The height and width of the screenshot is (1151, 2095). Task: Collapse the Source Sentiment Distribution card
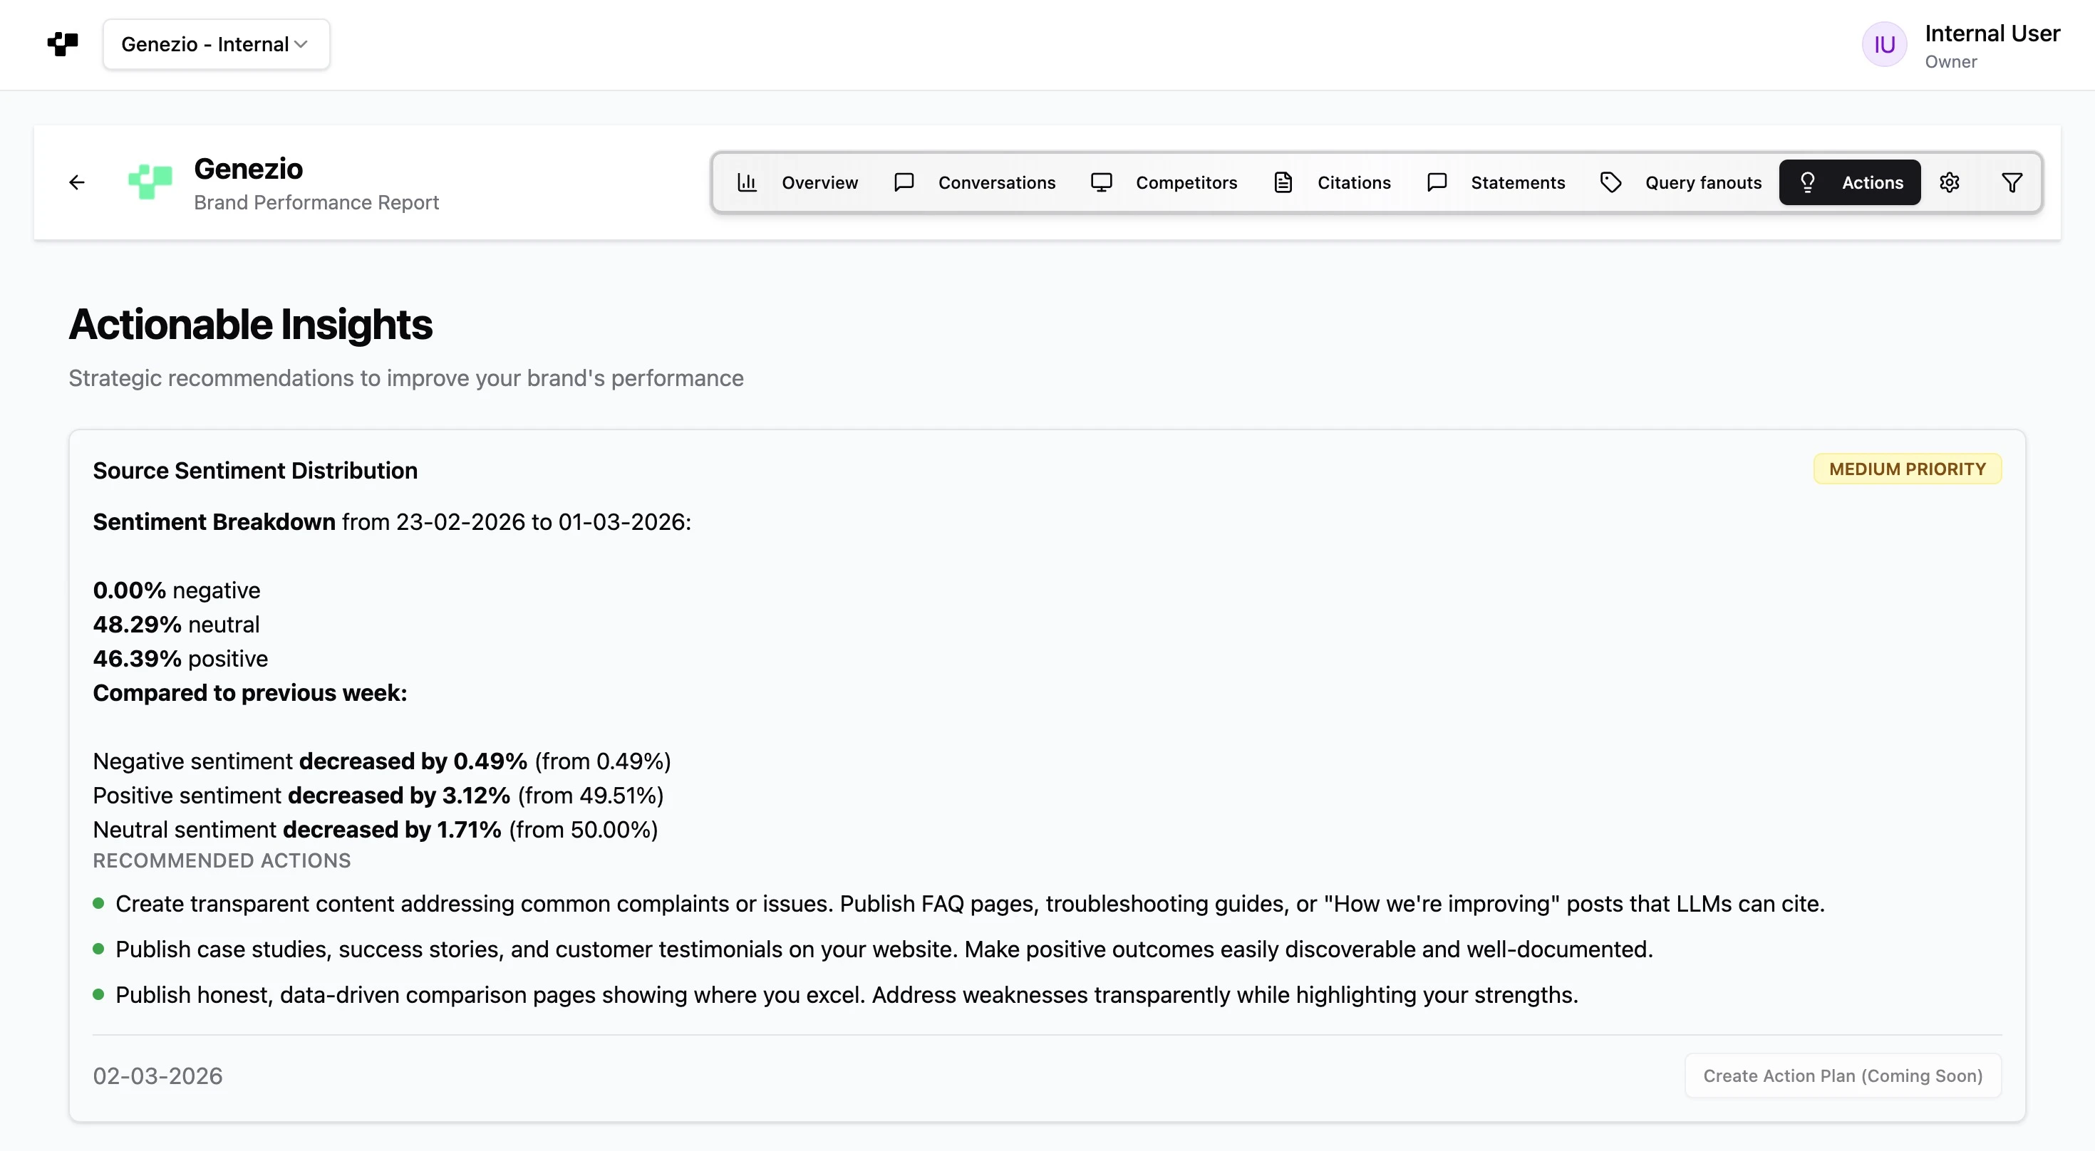coord(255,470)
